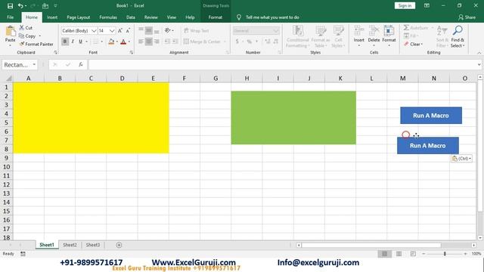Toggle bottom vertical alignment

157,30
